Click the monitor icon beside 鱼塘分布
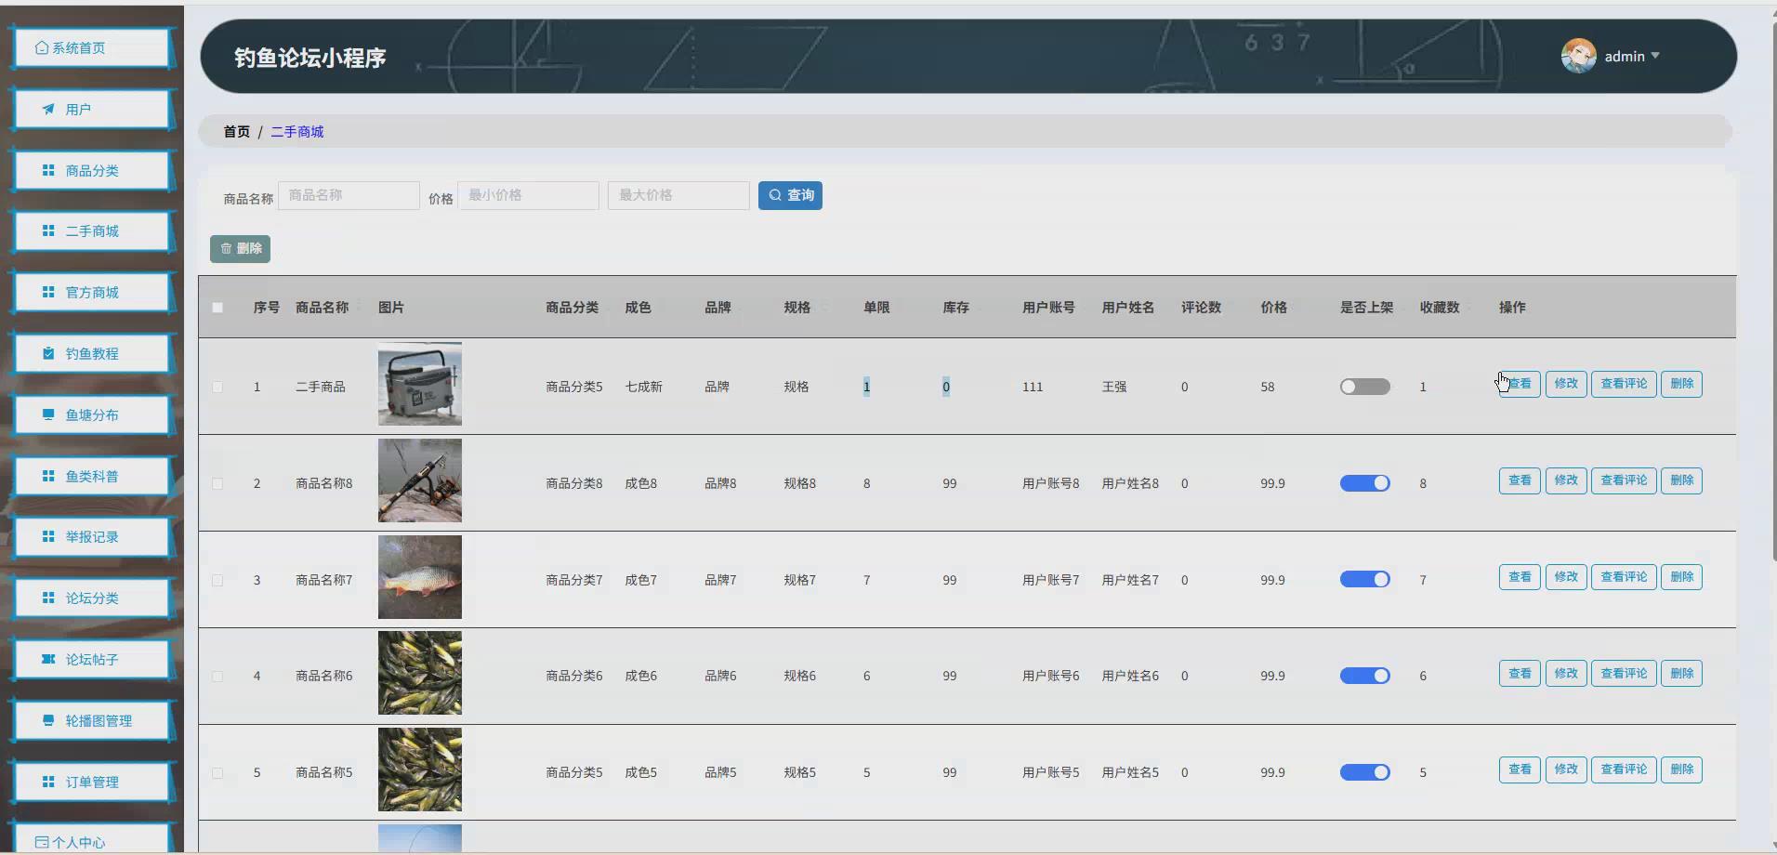This screenshot has height=855, width=1777. click(x=48, y=414)
